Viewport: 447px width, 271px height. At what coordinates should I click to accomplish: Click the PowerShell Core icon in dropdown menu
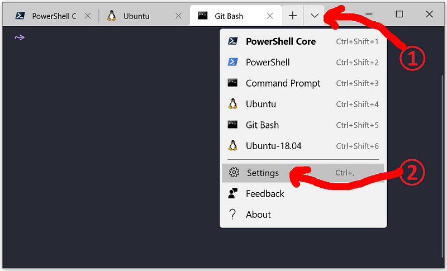pyautogui.click(x=232, y=41)
